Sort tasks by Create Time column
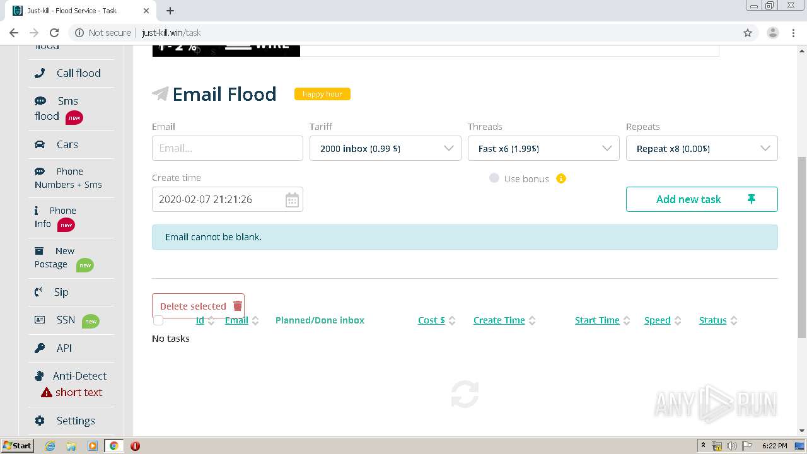This screenshot has height=454, width=807. click(499, 320)
